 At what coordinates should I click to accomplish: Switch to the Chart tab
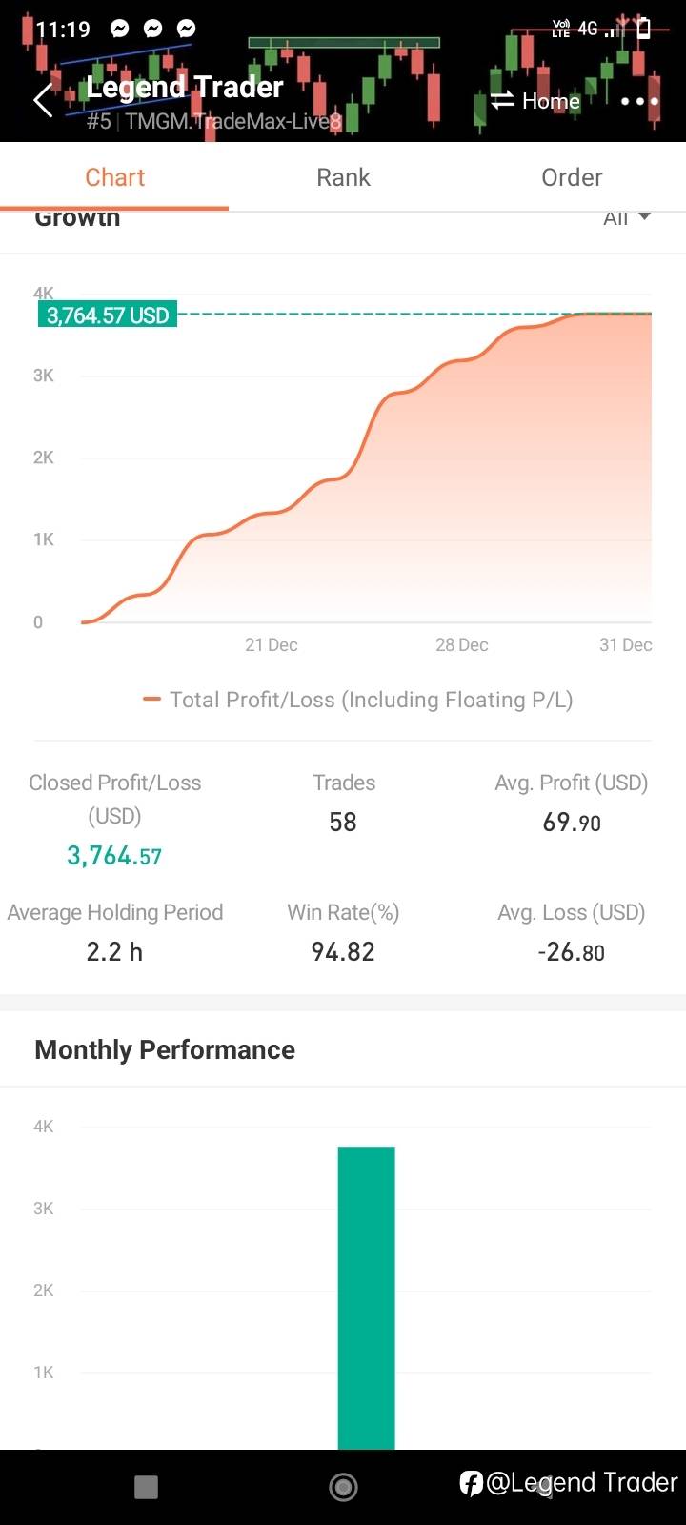[x=114, y=177]
